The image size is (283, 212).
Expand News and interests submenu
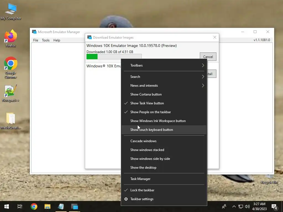tap(164, 86)
